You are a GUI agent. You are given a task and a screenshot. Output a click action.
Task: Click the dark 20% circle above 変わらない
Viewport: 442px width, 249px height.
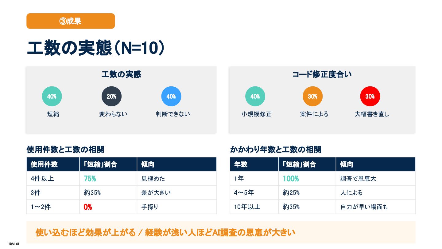point(111,97)
